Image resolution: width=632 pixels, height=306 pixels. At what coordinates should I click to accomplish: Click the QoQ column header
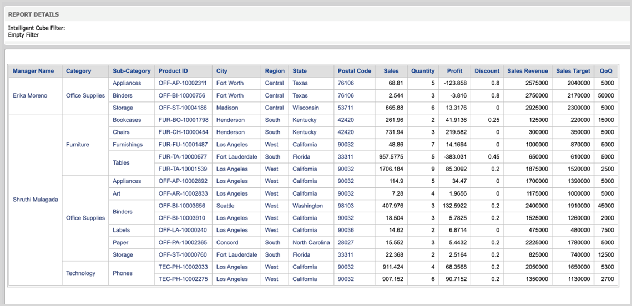[x=606, y=71]
